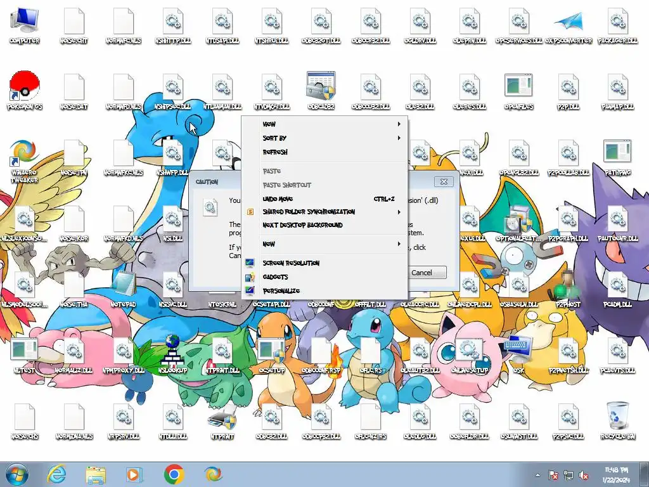Image resolution: width=649 pixels, height=487 pixels.
Task: Select the OSBASELN.DLL file icon
Action: click(x=518, y=289)
